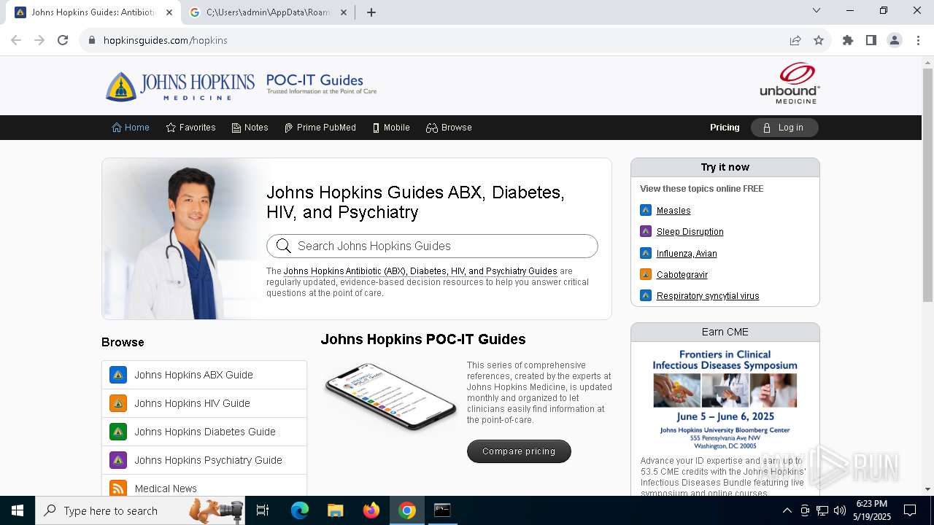
Task: Open Johns Hopkins ABX Guide
Action: click(x=204, y=375)
